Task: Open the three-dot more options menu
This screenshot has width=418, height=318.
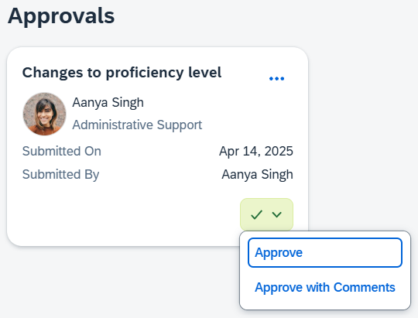Action: coord(276,78)
